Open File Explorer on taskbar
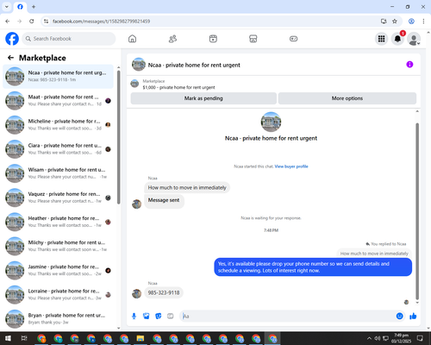This screenshot has height=345, width=431. pyautogui.click(x=141, y=338)
